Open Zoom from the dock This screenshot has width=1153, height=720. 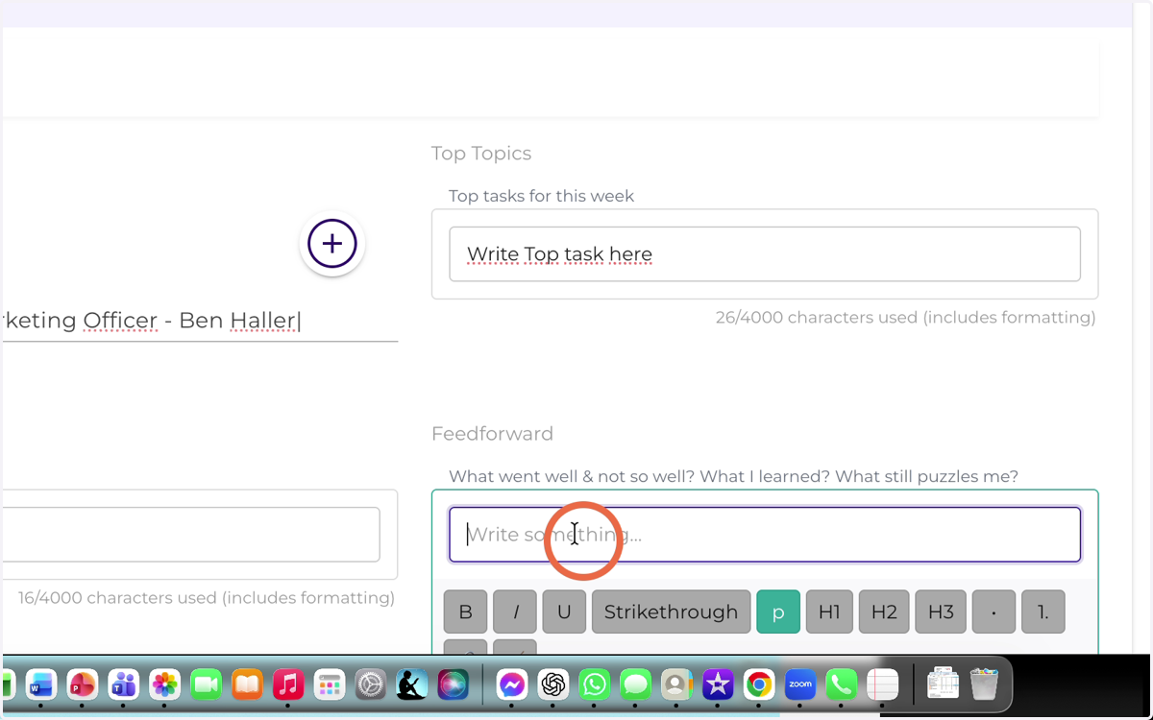pyautogui.click(x=800, y=684)
